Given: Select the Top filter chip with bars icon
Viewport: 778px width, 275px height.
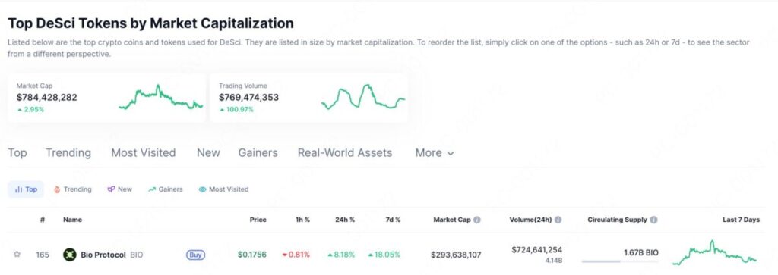Looking at the screenshot, I should click(26, 189).
